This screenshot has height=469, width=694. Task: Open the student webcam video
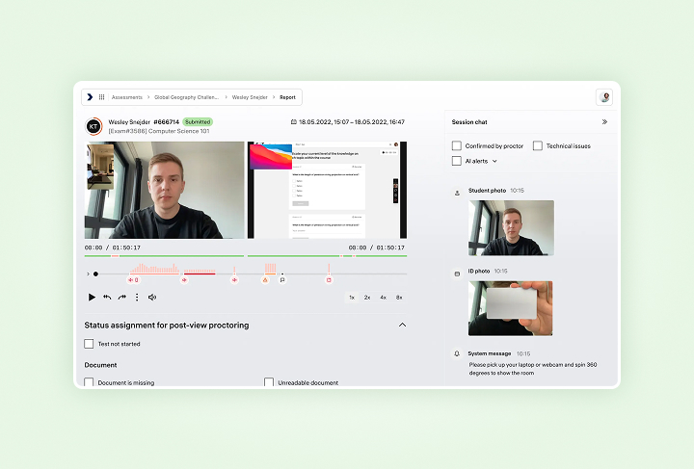[x=164, y=190]
